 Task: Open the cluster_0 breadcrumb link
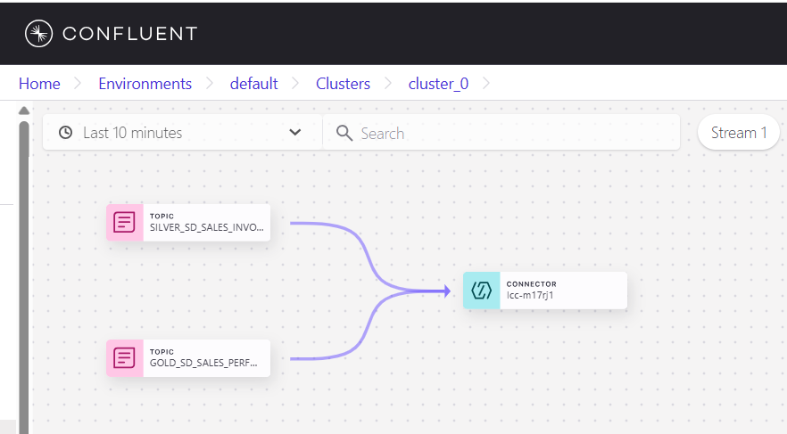coord(438,84)
